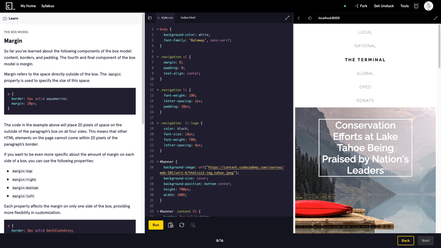
Task: Click the book icon beside Learn
Action: click(5, 18)
